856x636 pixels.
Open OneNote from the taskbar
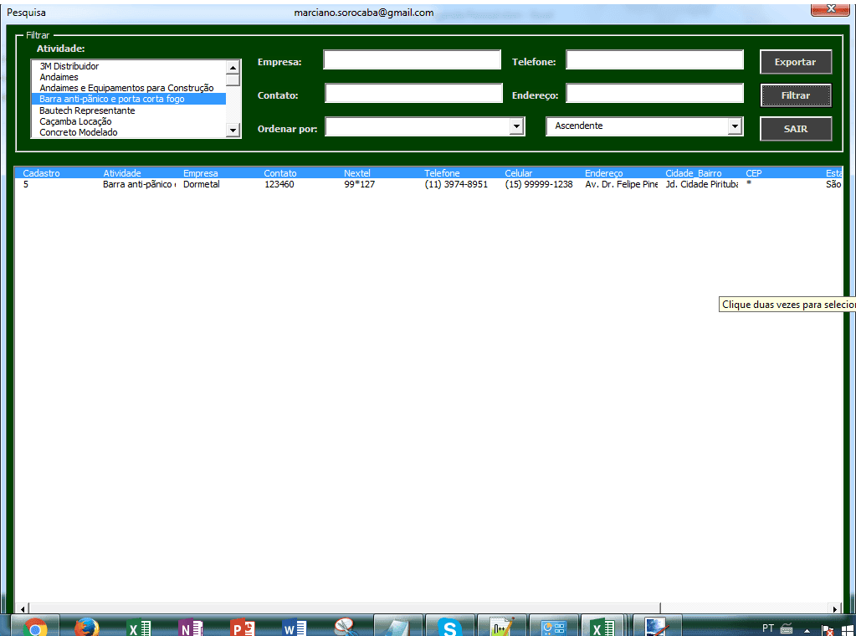[x=190, y=627]
